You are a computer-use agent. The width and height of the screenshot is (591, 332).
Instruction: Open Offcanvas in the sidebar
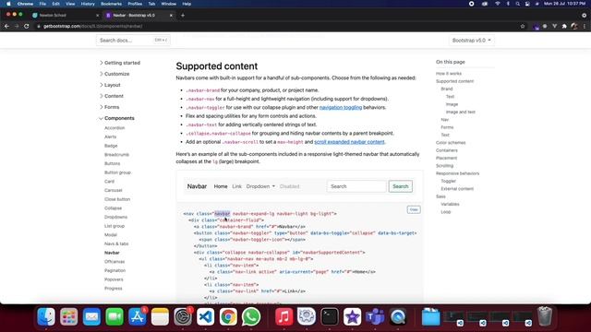tap(115, 262)
